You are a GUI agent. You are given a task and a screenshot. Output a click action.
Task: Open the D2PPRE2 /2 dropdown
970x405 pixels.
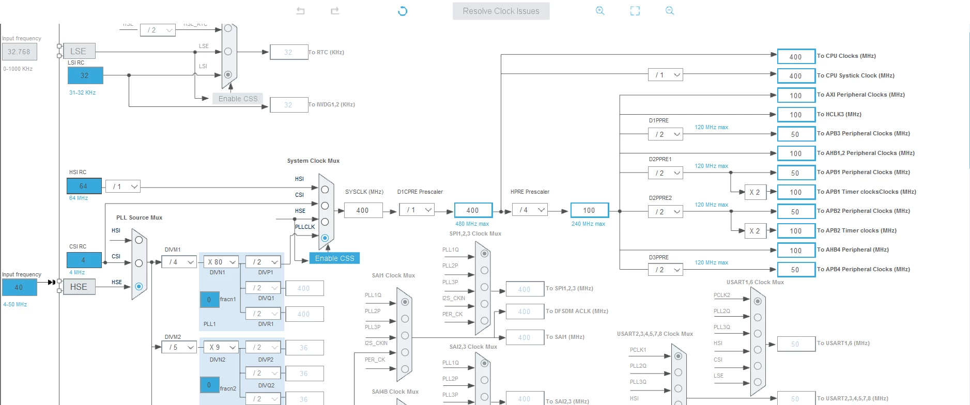(666, 212)
